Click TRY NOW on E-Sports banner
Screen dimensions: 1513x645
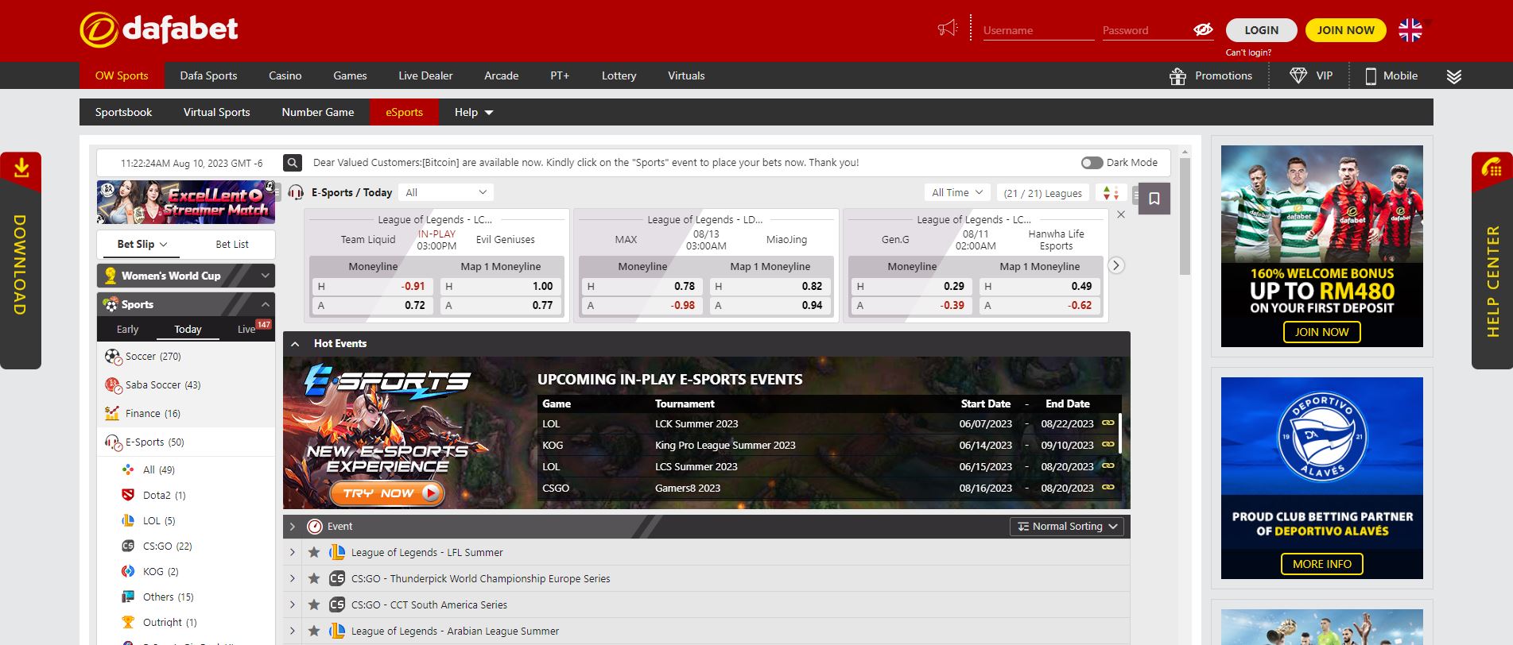[386, 493]
